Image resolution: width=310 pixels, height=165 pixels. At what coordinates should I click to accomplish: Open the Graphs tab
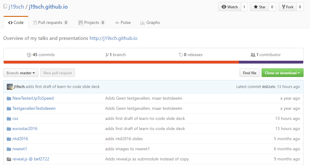tap(150, 23)
